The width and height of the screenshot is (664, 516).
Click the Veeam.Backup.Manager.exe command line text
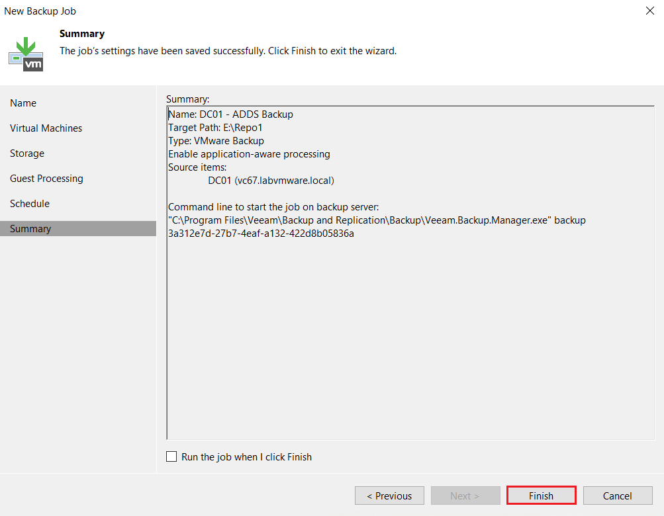pyautogui.click(x=377, y=220)
